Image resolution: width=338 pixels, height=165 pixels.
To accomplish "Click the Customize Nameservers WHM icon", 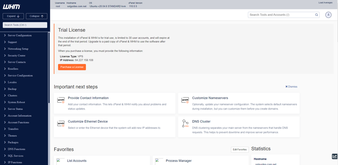I will click(185, 100).
